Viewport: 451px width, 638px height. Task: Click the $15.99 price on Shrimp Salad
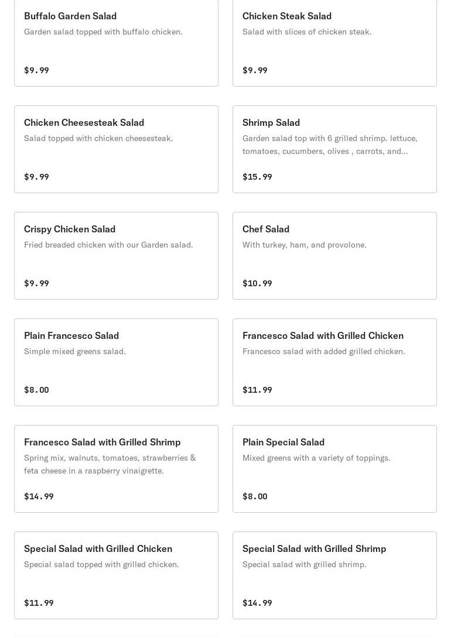pyautogui.click(x=257, y=177)
